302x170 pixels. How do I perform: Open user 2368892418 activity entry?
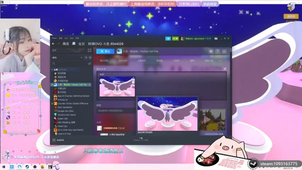click(111, 128)
